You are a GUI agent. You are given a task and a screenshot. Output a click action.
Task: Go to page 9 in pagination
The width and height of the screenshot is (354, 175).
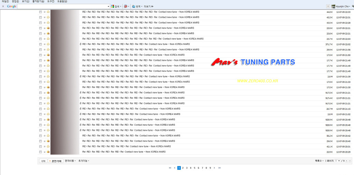[210, 168]
